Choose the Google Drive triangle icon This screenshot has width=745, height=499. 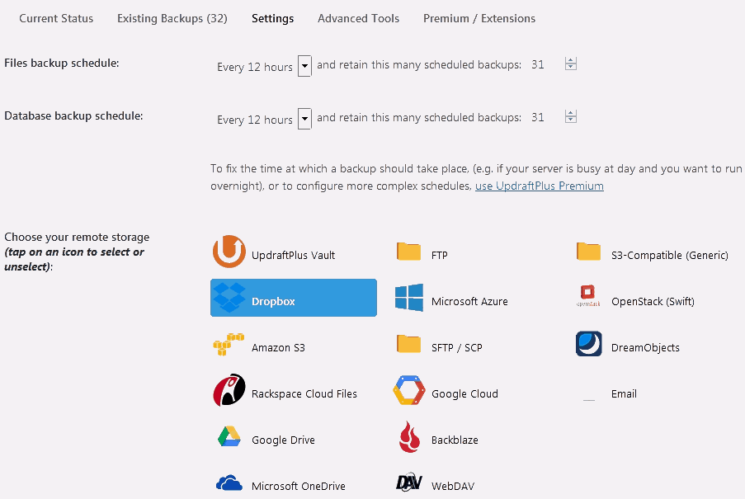[229, 436]
